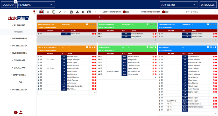
Task: Click the DOKPLAN button in top bar
Action: 8,5
